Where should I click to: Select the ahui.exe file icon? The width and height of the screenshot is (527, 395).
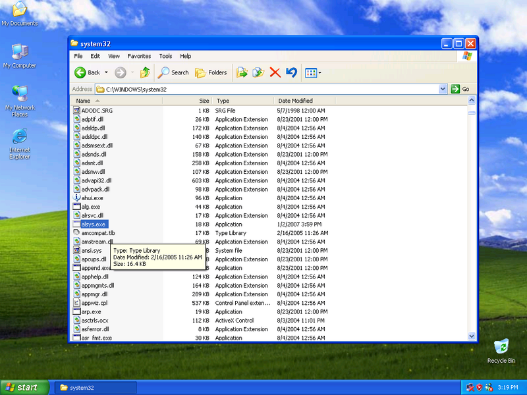76,198
